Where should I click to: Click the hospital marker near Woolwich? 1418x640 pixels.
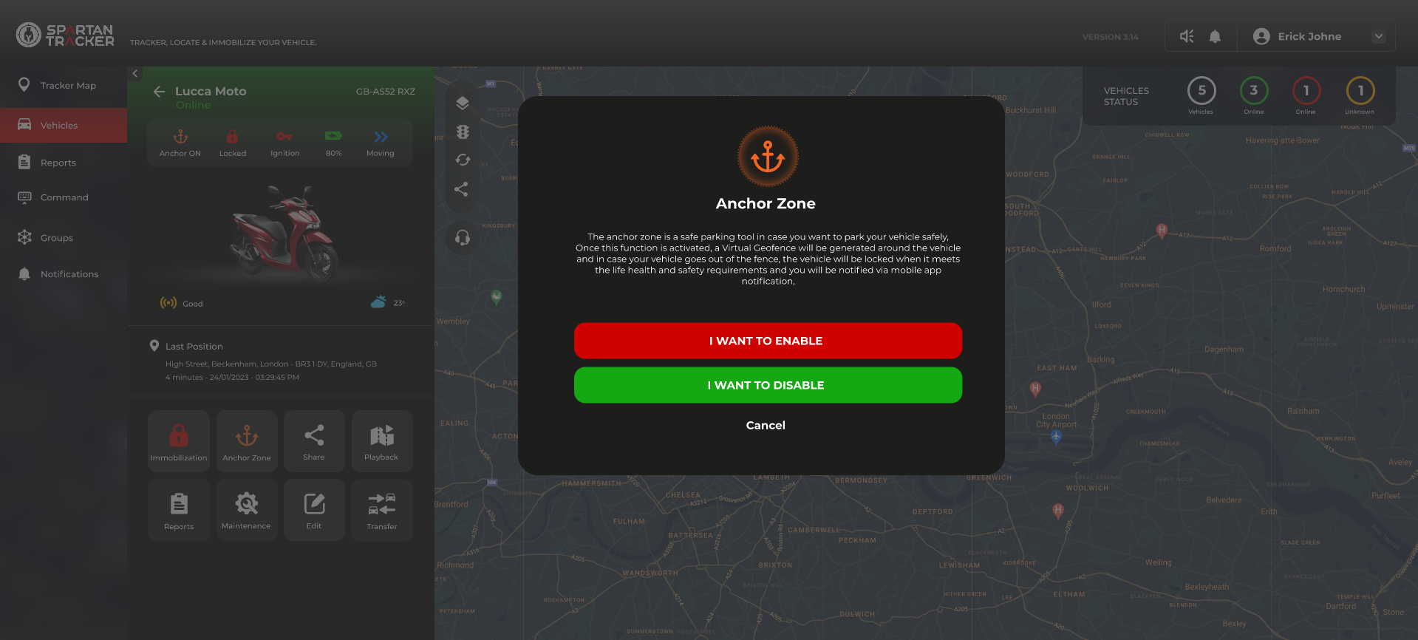point(1058,511)
